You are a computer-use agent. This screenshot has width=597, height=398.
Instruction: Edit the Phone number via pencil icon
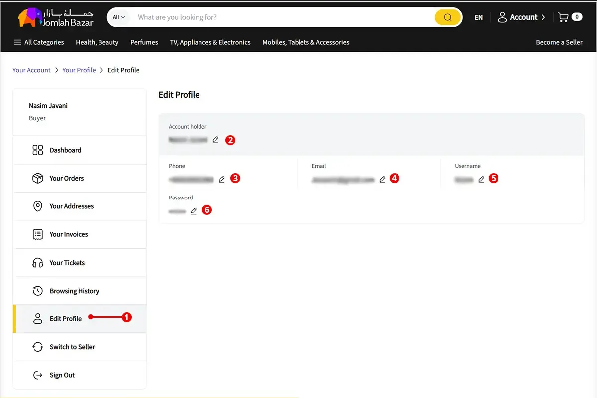pyautogui.click(x=222, y=180)
